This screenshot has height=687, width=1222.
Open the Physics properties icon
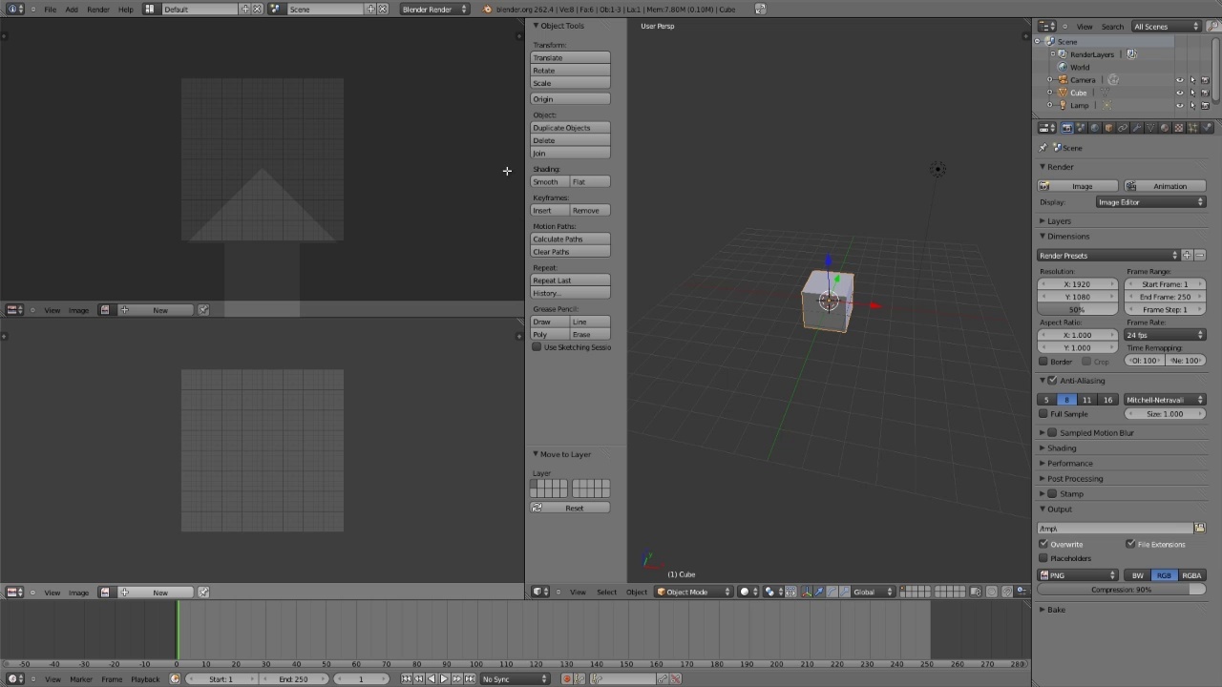[1206, 127]
